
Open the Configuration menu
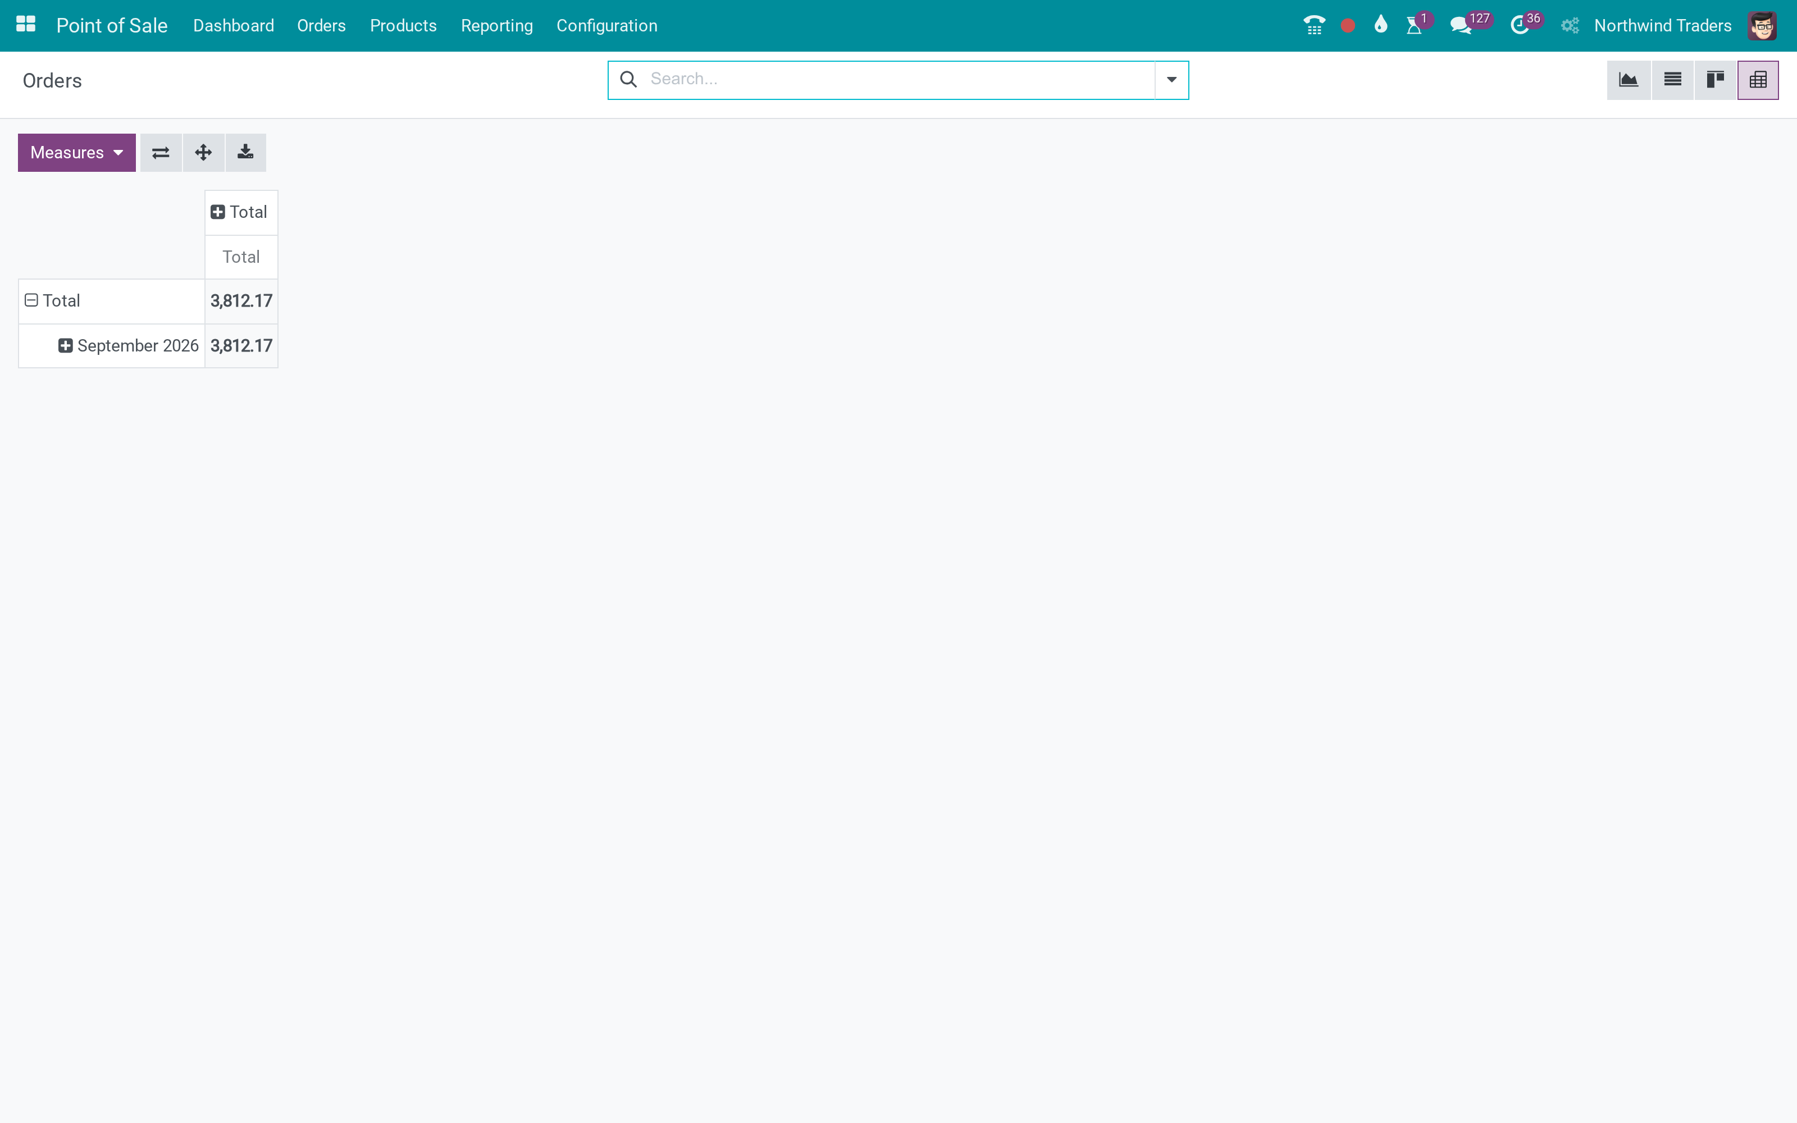(606, 26)
